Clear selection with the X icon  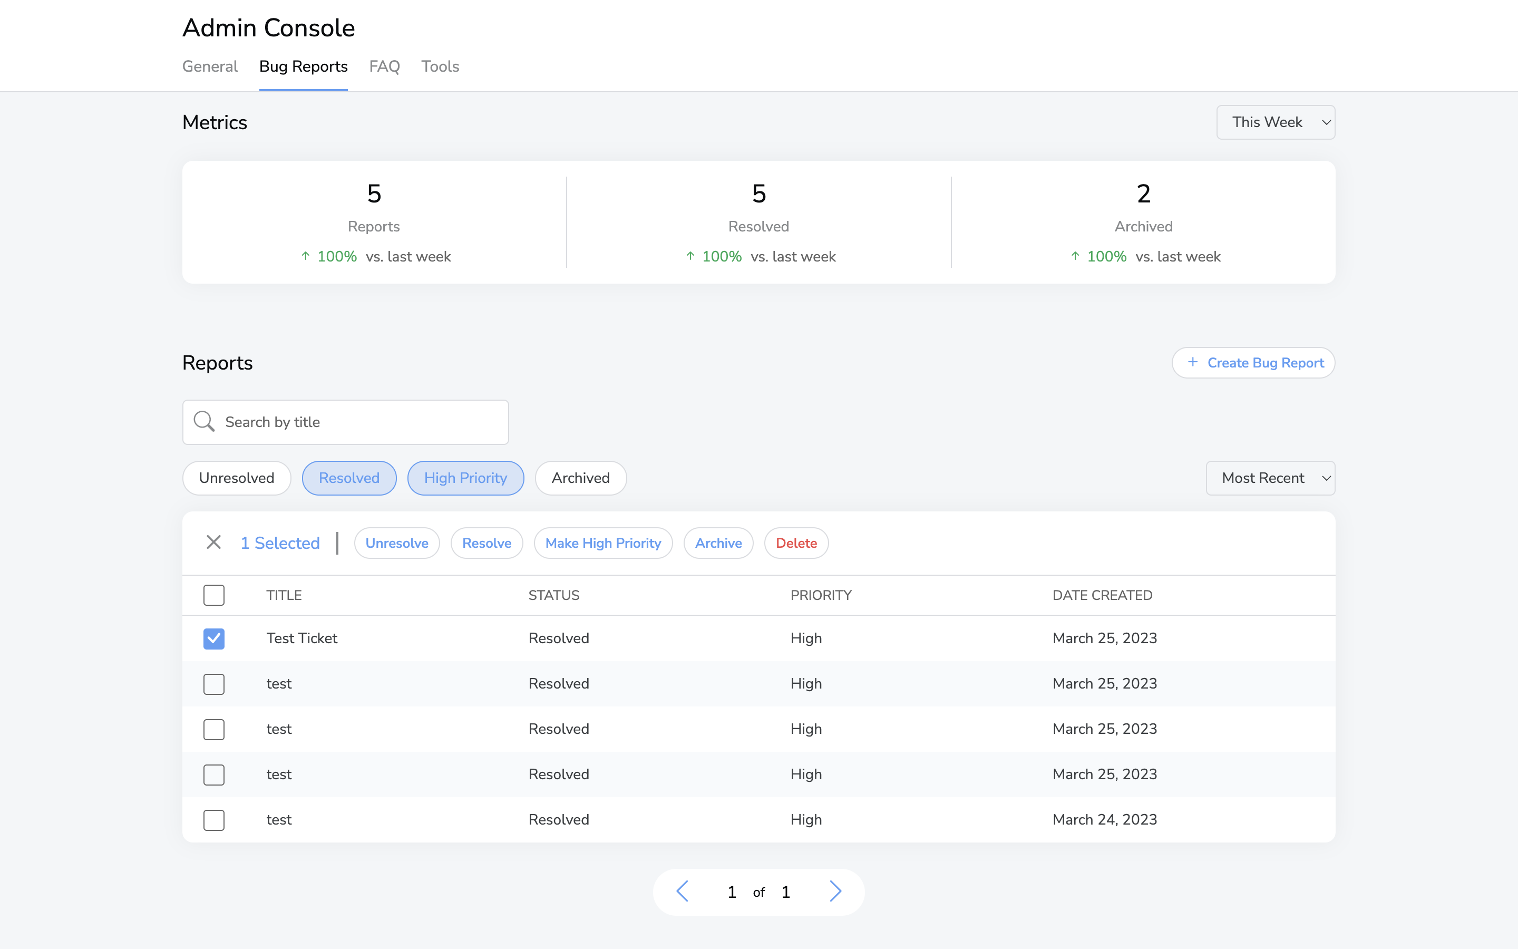point(213,543)
